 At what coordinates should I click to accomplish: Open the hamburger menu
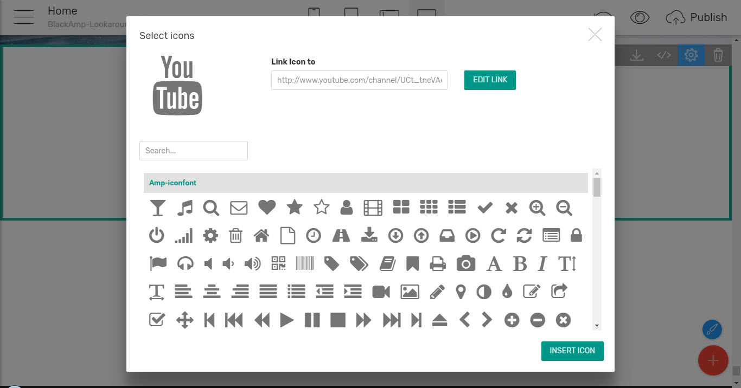pyautogui.click(x=24, y=18)
